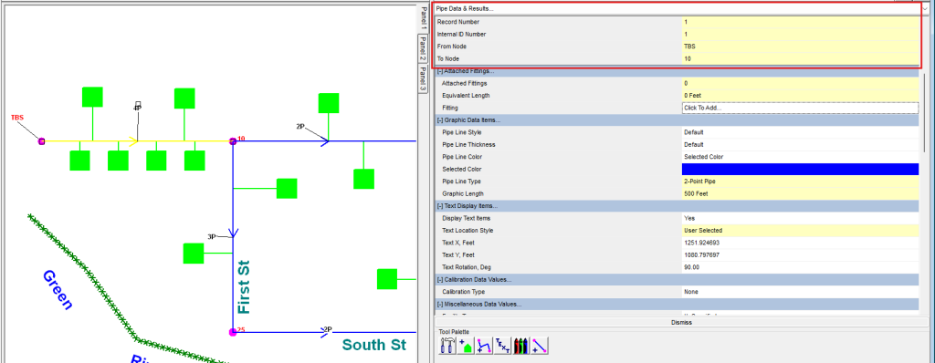Switch to the Panel 2 tab

pos(422,48)
